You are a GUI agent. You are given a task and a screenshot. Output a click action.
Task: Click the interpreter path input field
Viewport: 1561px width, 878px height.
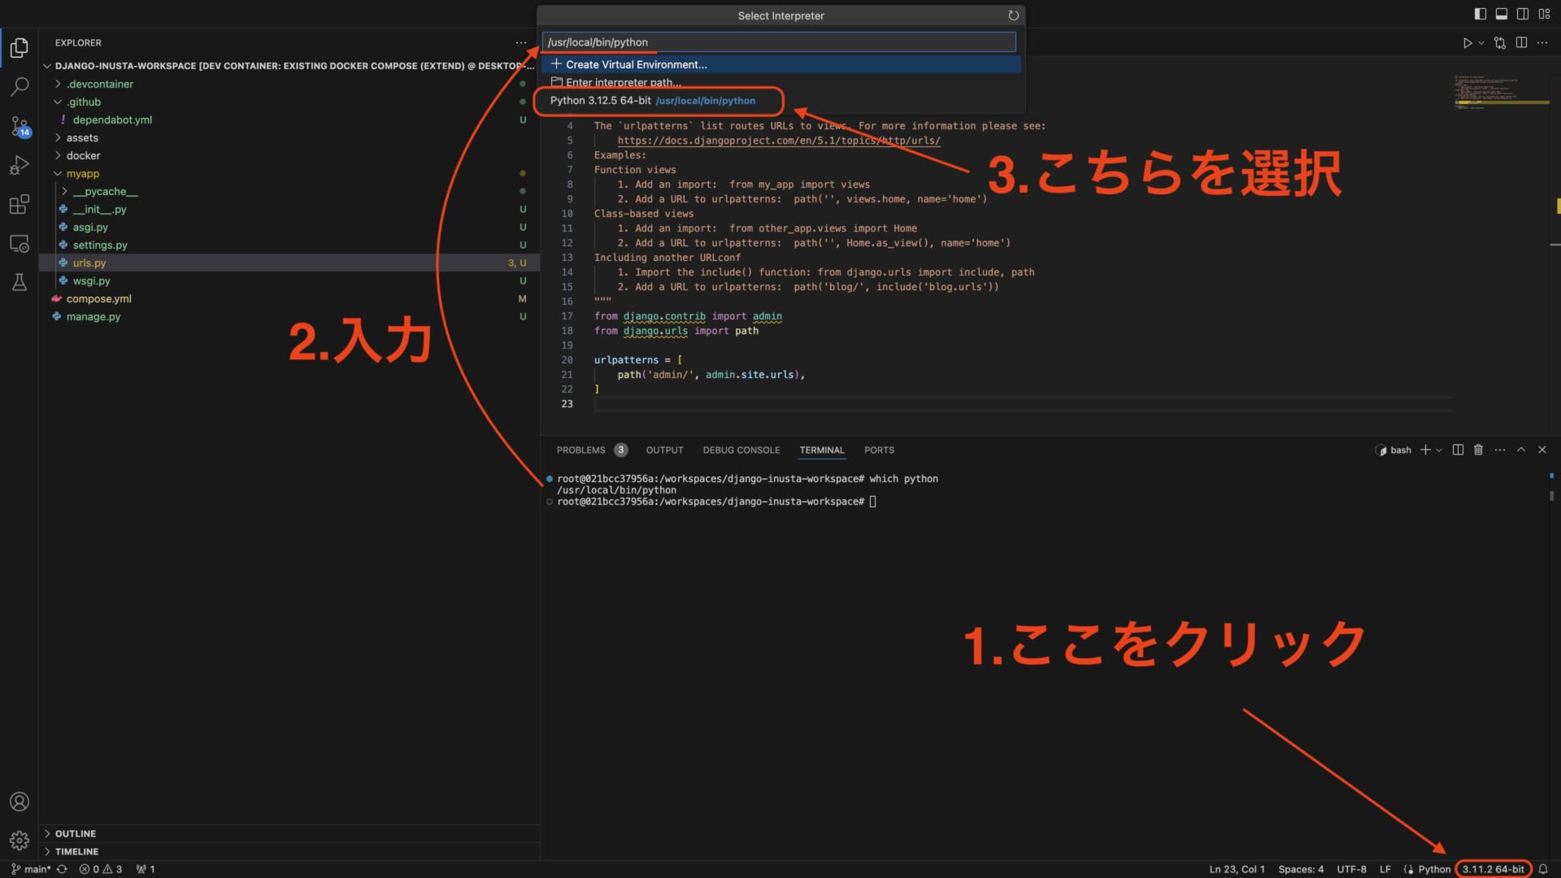coord(779,42)
